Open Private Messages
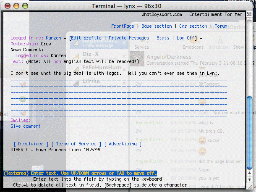Viewport: 256px width, 192px height. point(129,38)
